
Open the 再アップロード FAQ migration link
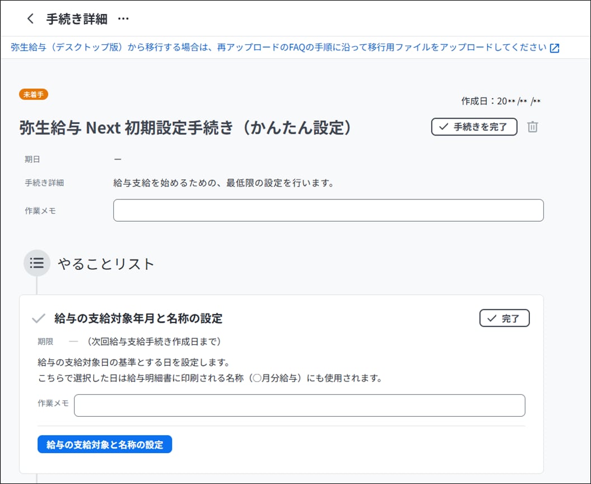[x=278, y=48]
